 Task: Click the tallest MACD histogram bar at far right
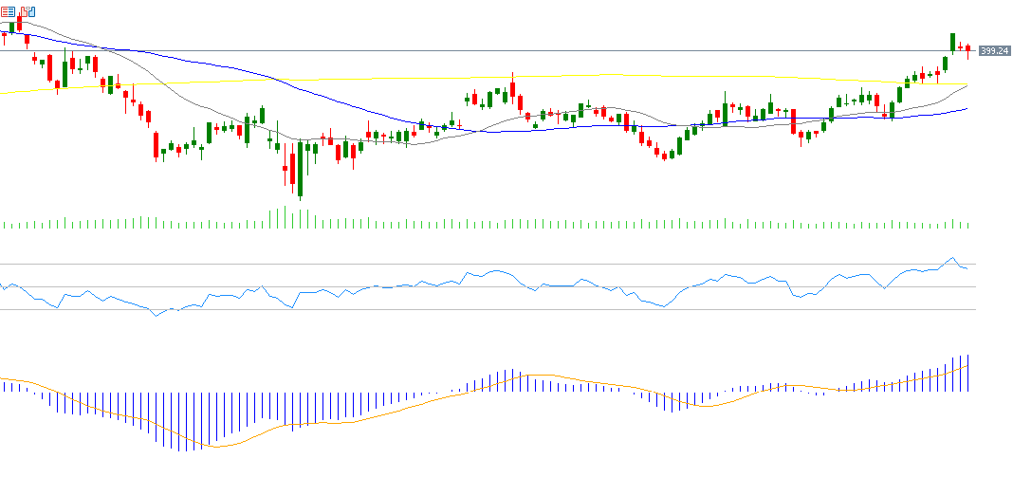967,373
